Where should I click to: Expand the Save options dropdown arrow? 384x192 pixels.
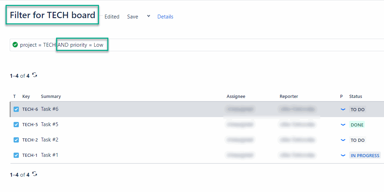pyautogui.click(x=148, y=16)
